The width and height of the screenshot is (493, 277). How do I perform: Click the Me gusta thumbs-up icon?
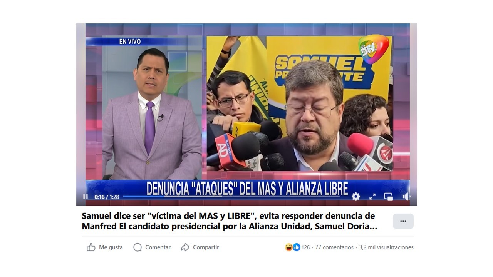pos(91,247)
